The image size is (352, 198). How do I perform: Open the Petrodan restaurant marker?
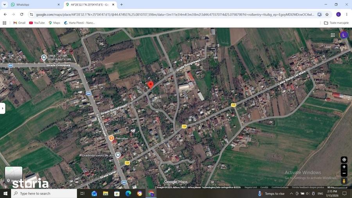click(x=111, y=138)
